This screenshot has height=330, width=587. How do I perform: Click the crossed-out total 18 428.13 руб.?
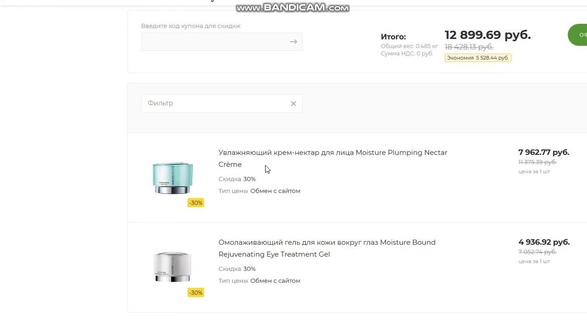coord(469,47)
